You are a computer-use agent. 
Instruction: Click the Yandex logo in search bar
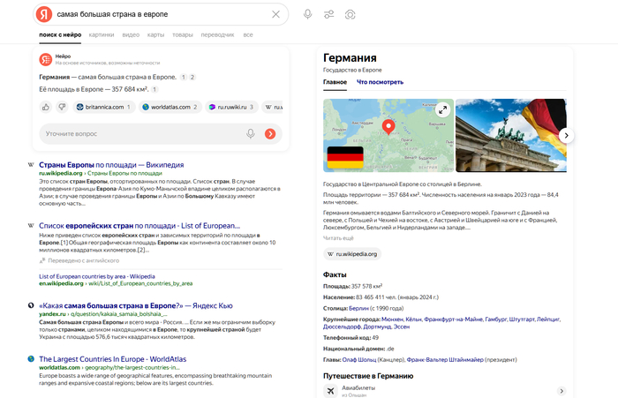point(44,15)
